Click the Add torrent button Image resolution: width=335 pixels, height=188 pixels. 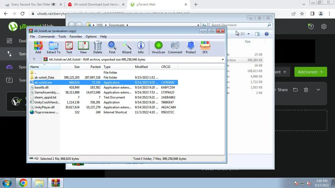(311, 72)
